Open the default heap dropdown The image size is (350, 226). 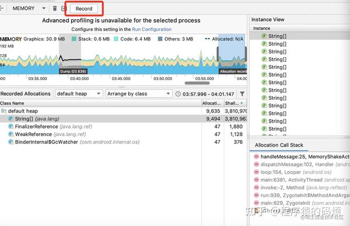(x=79, y=94)
